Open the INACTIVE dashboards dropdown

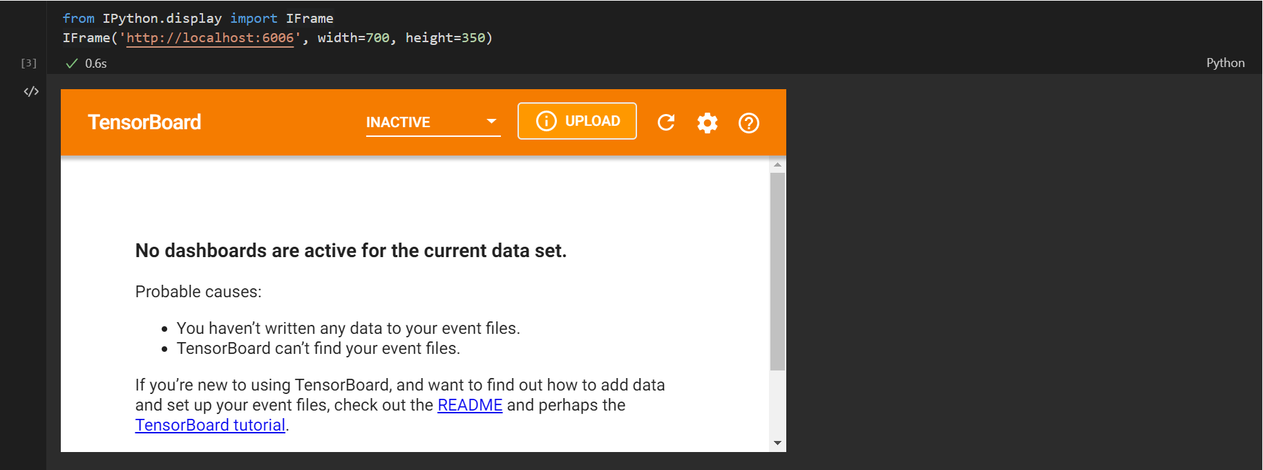(x=433, y=122)
